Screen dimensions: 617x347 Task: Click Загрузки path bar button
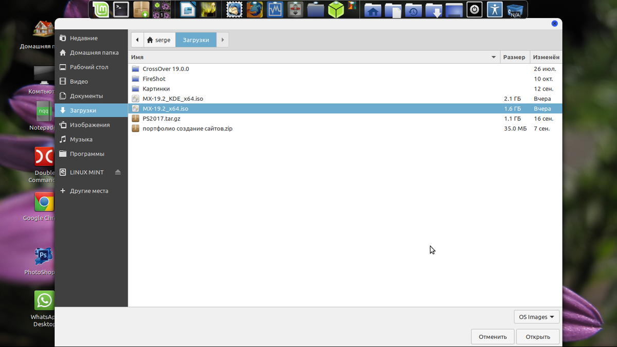pos(196,40)
